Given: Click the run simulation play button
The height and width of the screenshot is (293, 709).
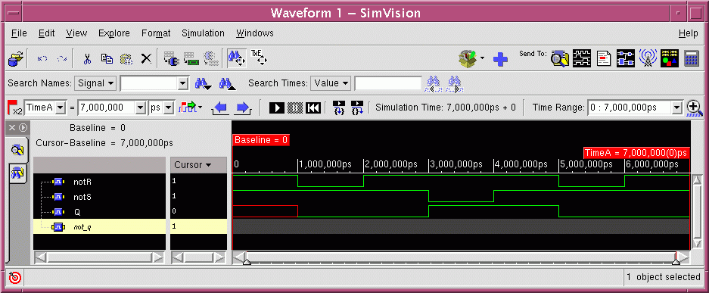Looking at the screenshot, I should pyautogui.click(x=277, y=108).
